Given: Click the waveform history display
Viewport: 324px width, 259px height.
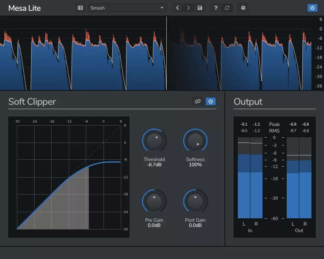Looking at the screenshot, I should [156, 53].
